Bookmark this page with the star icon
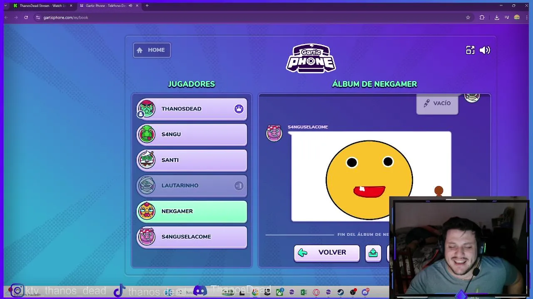The height and width of the screenshot is (299, 533). click(468, 17)
